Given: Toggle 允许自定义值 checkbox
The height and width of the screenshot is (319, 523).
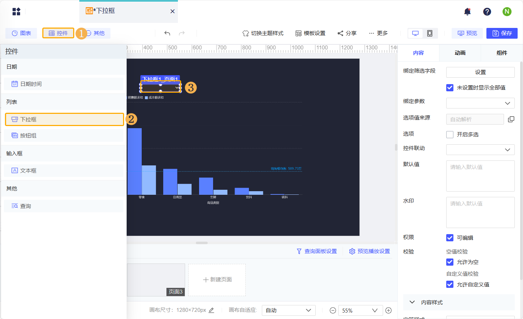Looking at the screenshot, I should tap(450, 284).
